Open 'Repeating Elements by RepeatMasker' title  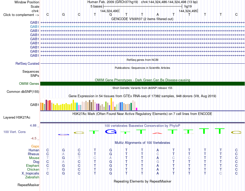point(142,181)
